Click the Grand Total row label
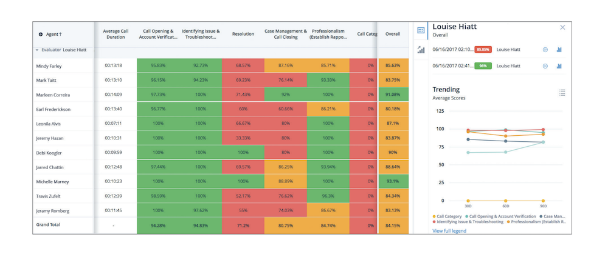The image size is (608, 271). (x=48, y=224)
